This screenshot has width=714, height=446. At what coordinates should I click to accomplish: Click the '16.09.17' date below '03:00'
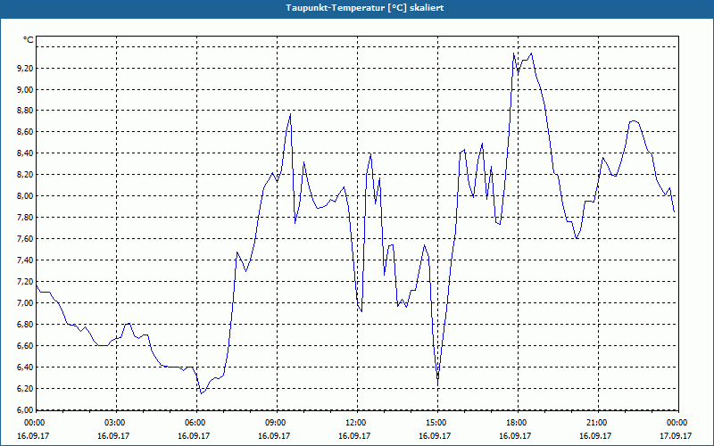point(114,435)
